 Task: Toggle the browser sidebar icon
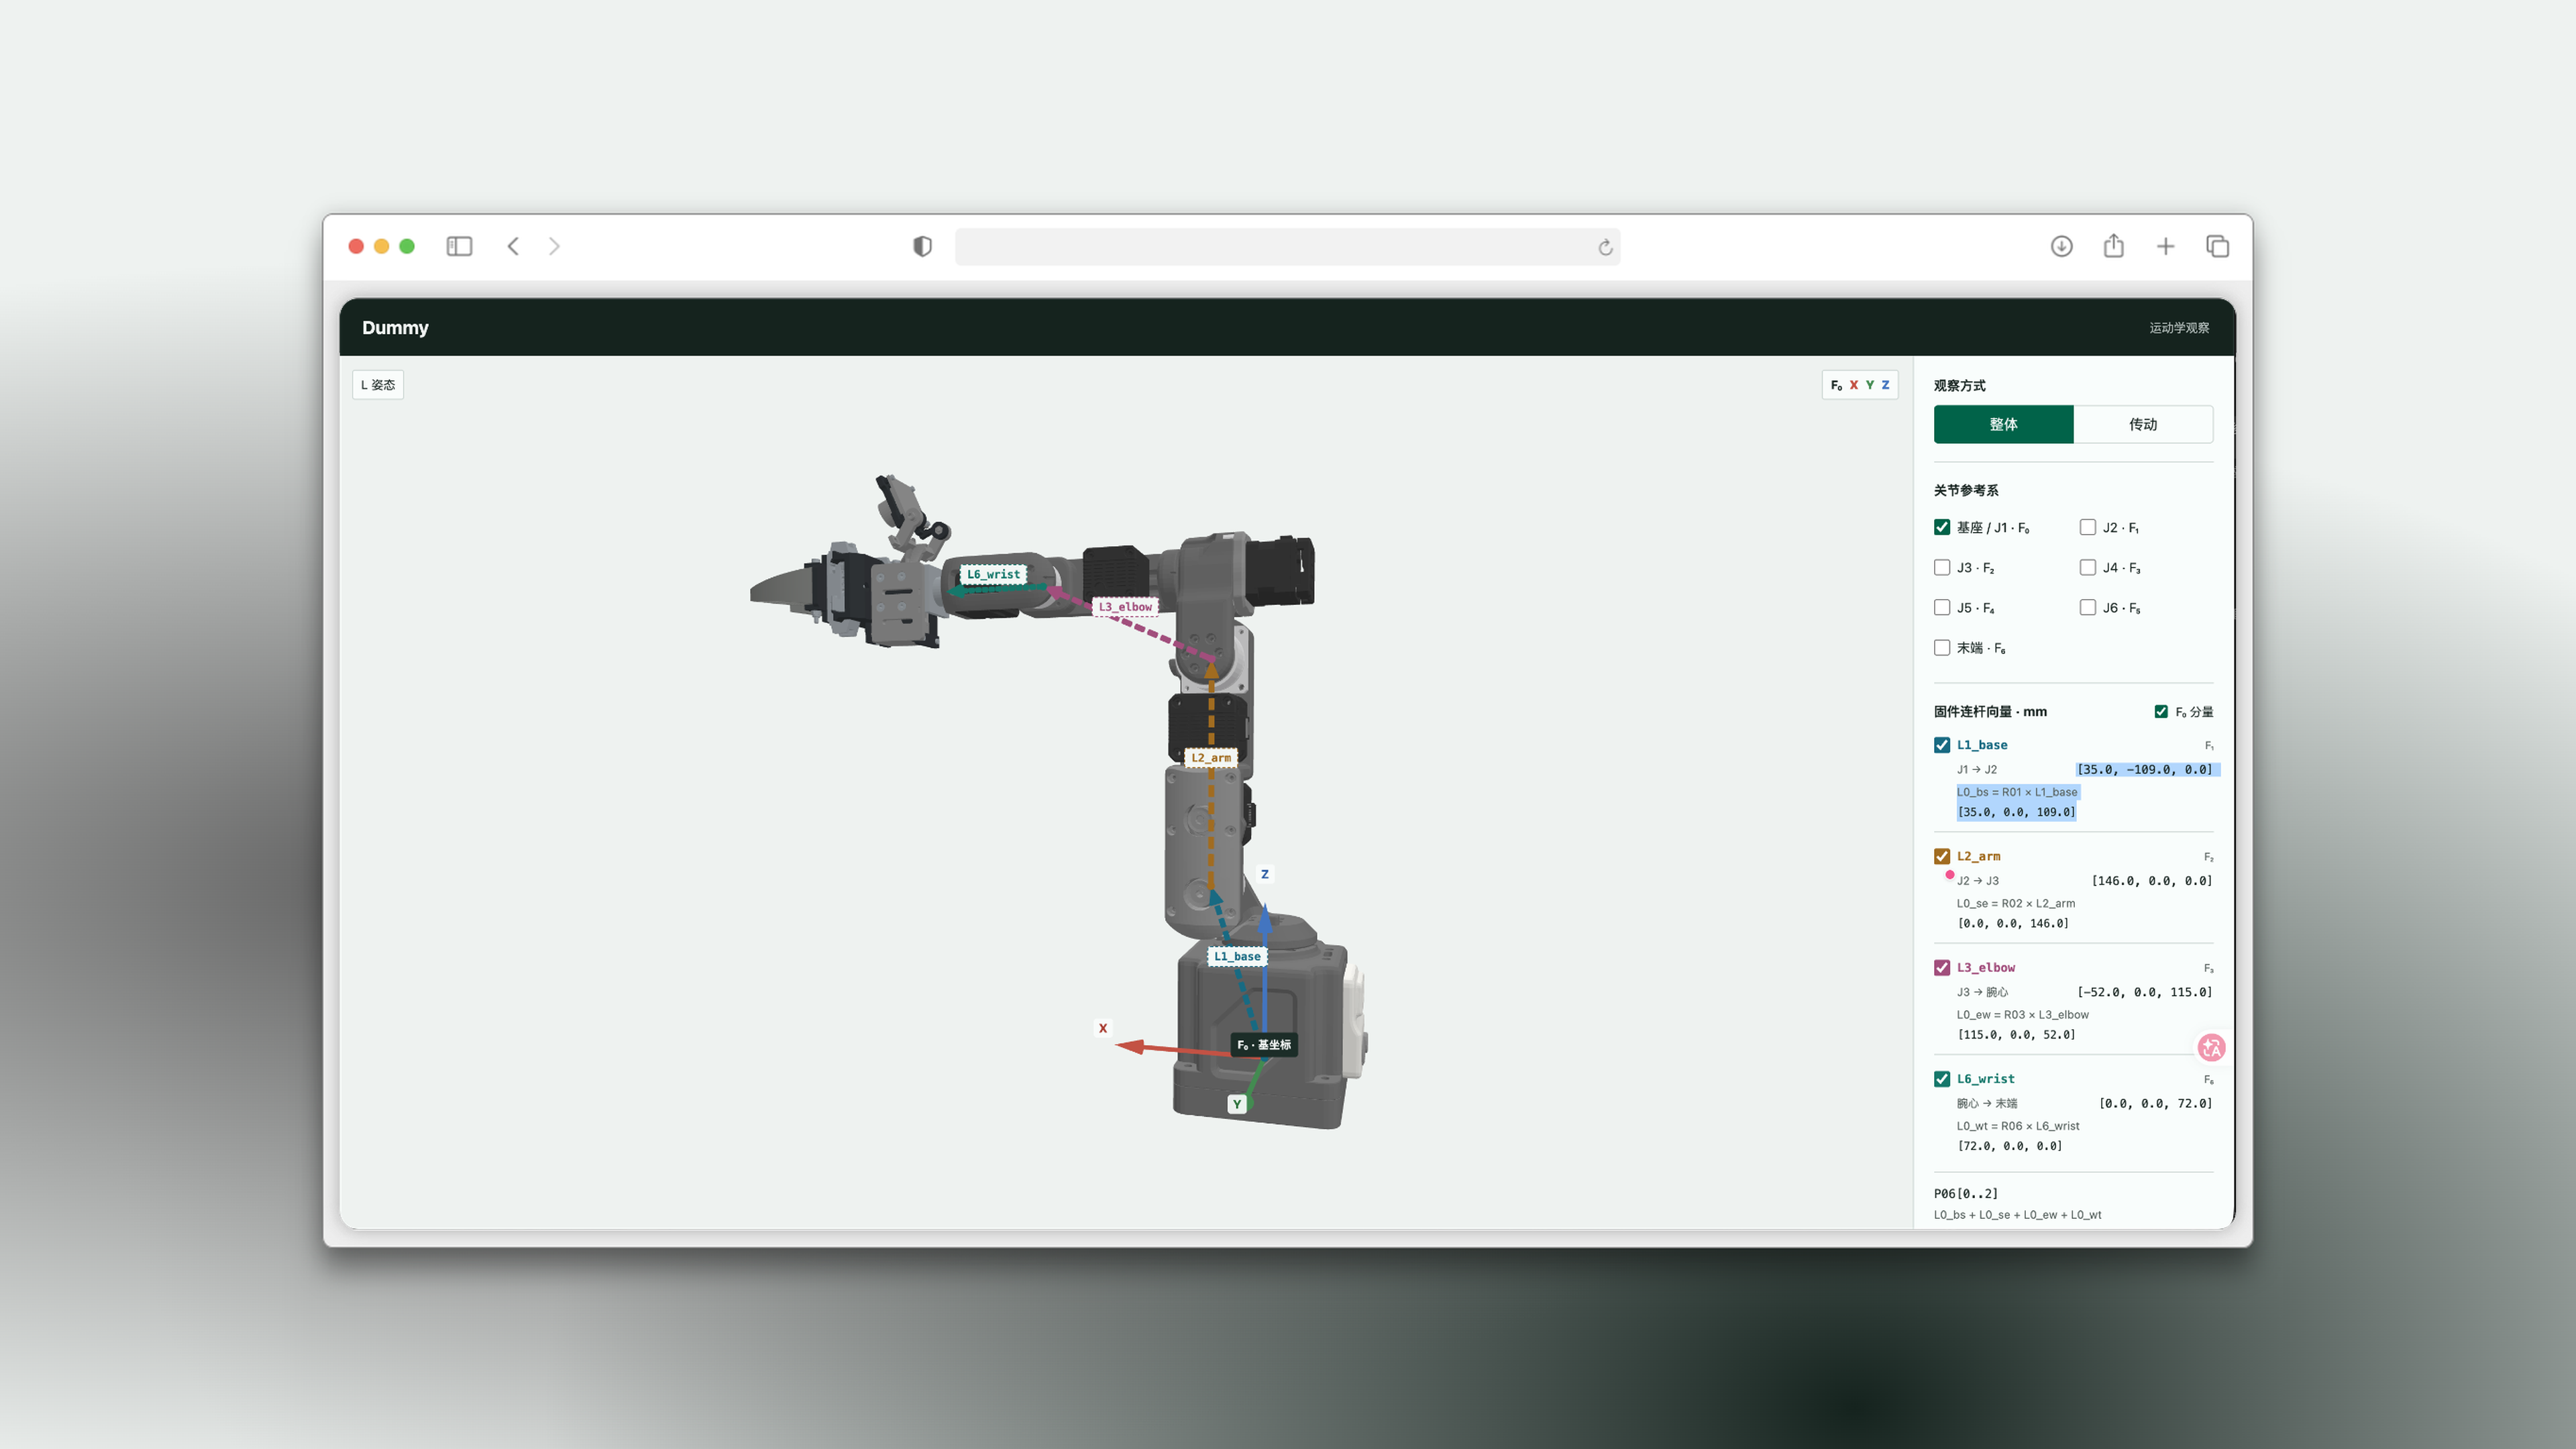tap(459, 246)
